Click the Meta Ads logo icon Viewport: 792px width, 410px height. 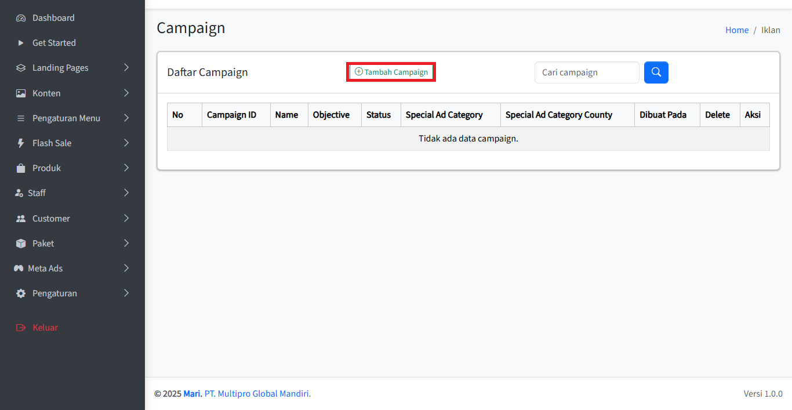coord(19,269)
